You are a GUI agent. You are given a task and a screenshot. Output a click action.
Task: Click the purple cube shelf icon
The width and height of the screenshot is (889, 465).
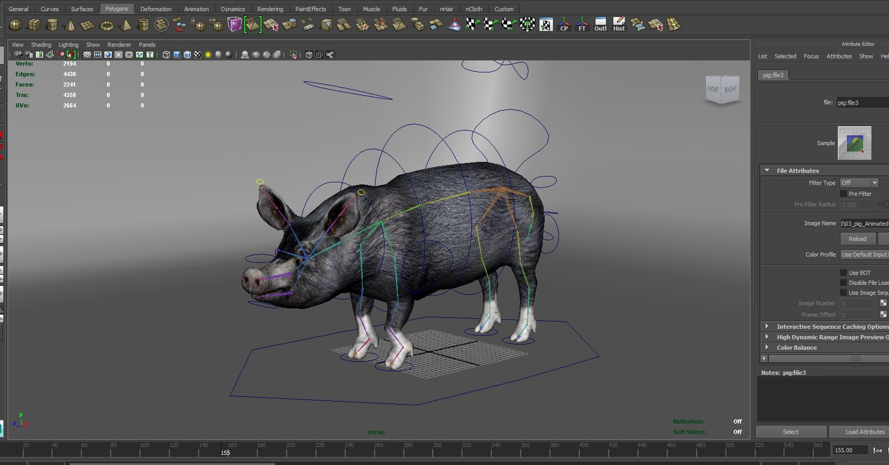(x=234, y=25)
